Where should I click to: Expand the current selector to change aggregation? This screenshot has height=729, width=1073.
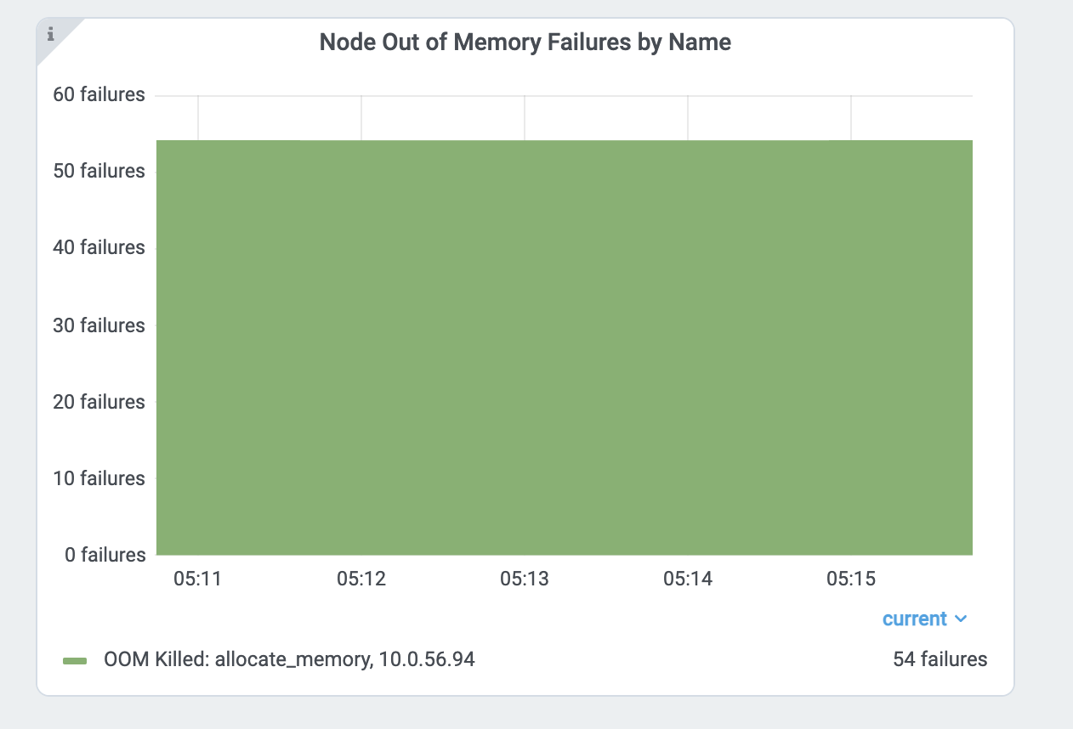pyautogui.click(x=925, y=619)
